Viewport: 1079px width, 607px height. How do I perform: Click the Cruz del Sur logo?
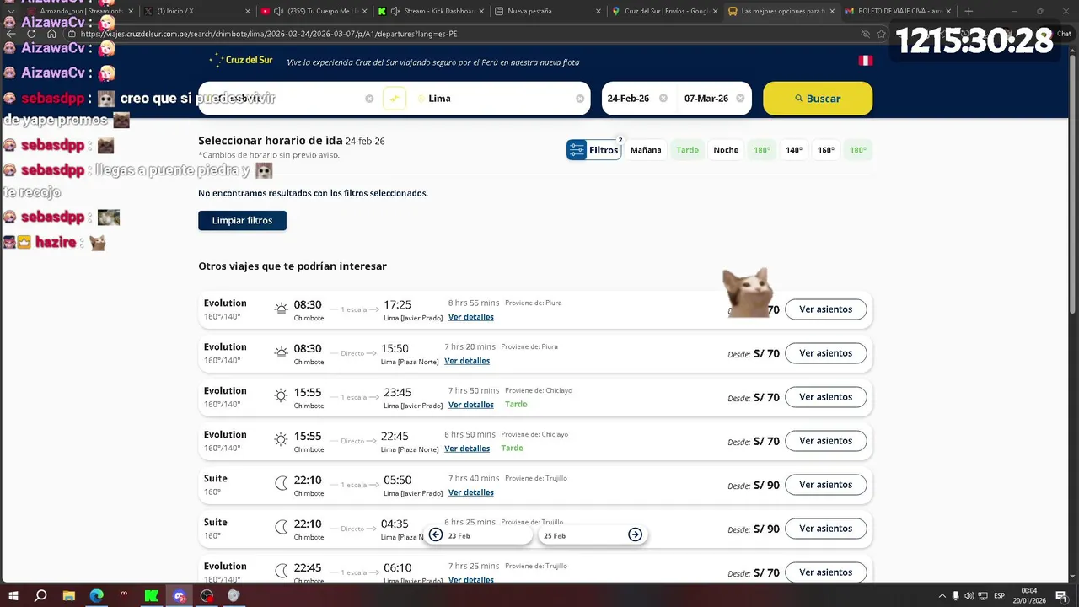click(240, 60)
